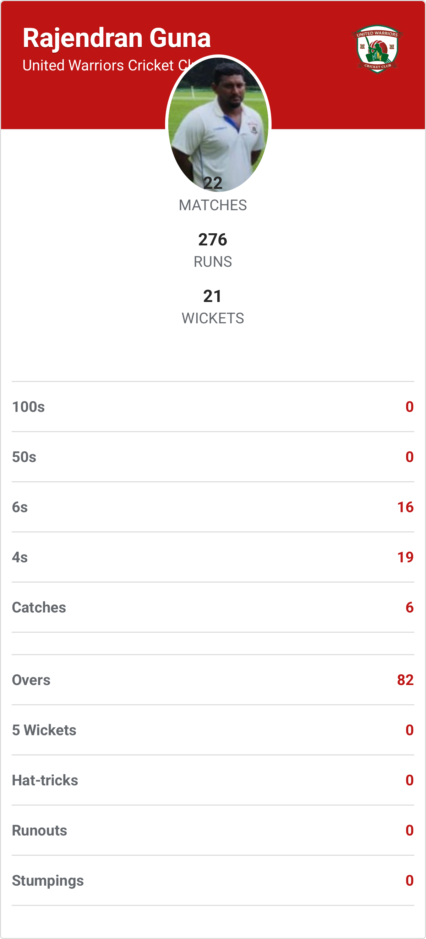The height and width of the screenshot is (939, 426).
Task: Click the Catches row label
Action: 39,608
